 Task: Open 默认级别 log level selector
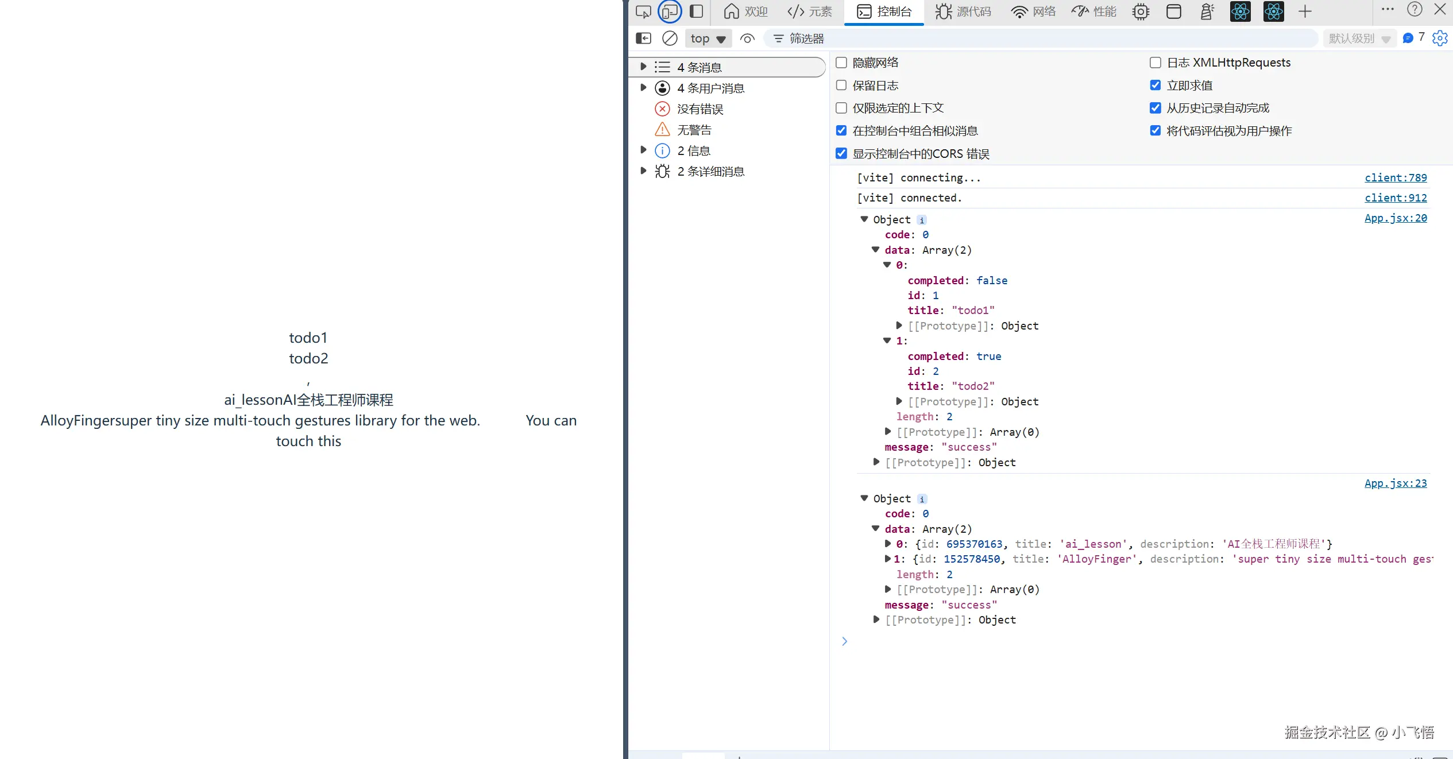pos(1358,38)
